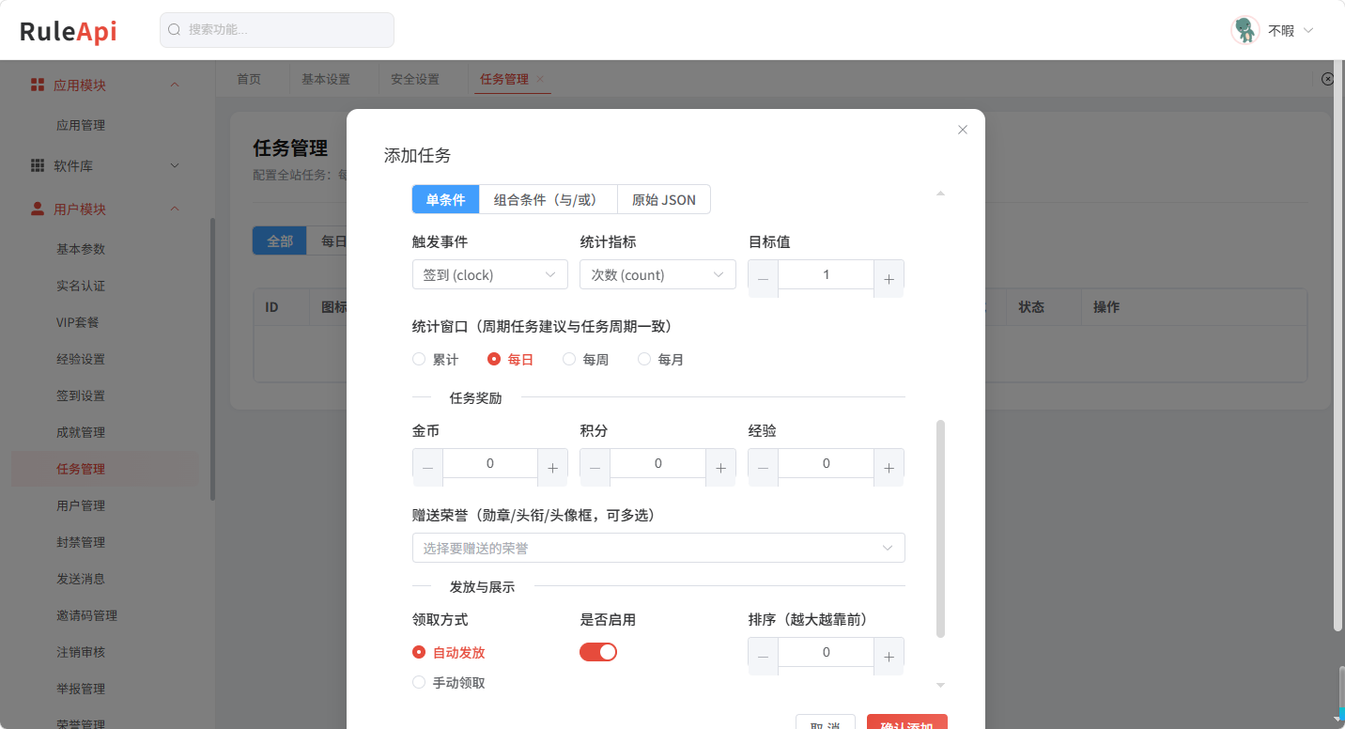This screenshot has width=1345, height=729.
Task: Increase 金币 reward with plus
Action: tap(552, 467)
